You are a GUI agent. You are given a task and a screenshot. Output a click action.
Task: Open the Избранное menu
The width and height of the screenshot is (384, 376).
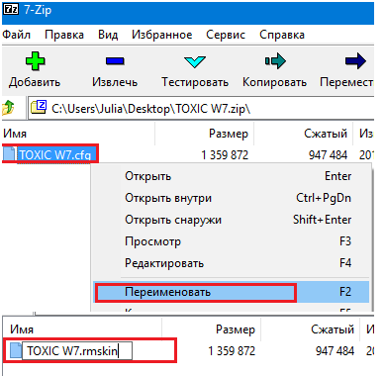(x=161, y=35)
